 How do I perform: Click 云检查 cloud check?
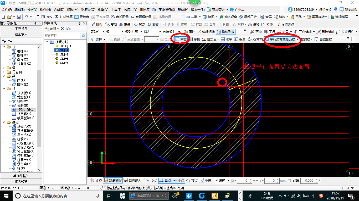click(x=82, y=17)
